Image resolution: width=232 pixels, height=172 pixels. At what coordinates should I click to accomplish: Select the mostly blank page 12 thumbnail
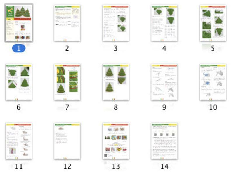(67, 141)
